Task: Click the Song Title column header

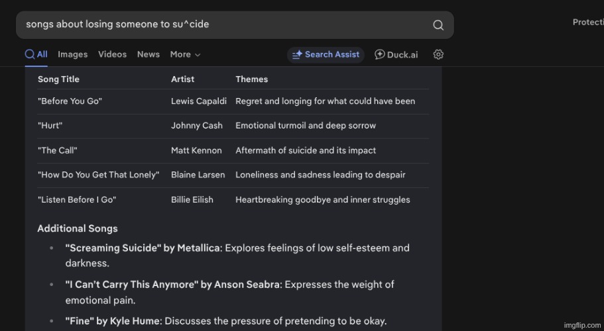Action: [58, 79]
